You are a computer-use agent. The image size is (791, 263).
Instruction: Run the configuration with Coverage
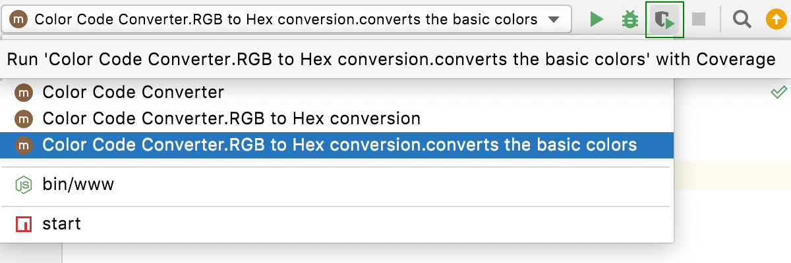pos(664,20)
